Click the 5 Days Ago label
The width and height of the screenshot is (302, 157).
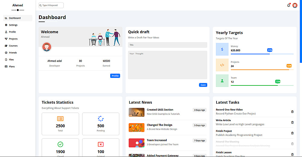(x=200, y=125)
